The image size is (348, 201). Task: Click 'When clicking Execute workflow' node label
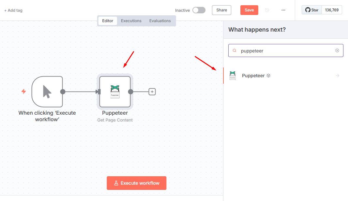click(47, 116)
